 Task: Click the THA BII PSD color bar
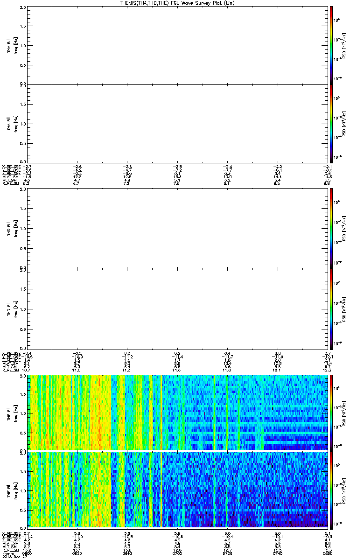click(x=331, y=123)
